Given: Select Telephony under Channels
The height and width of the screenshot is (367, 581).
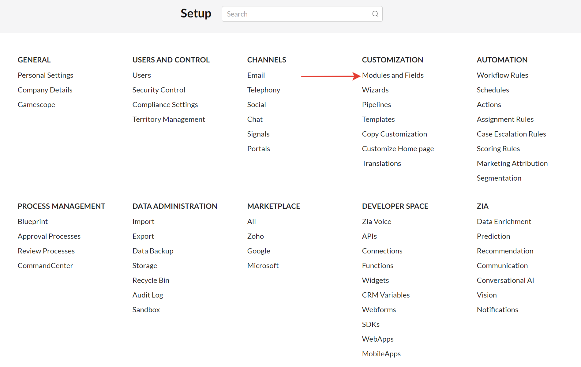Looking at the screenshot, I should pyautogui.click(x=263, y=90).
